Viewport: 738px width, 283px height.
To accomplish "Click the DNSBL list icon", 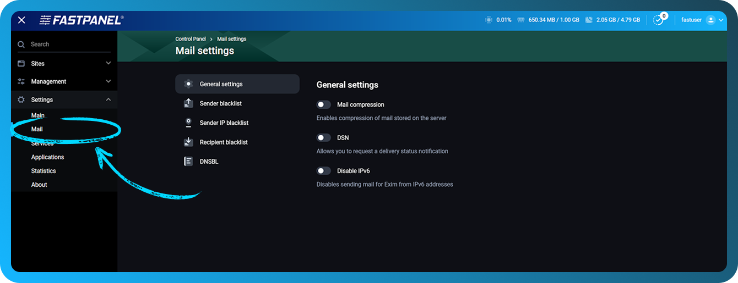I will coord(188,162).
